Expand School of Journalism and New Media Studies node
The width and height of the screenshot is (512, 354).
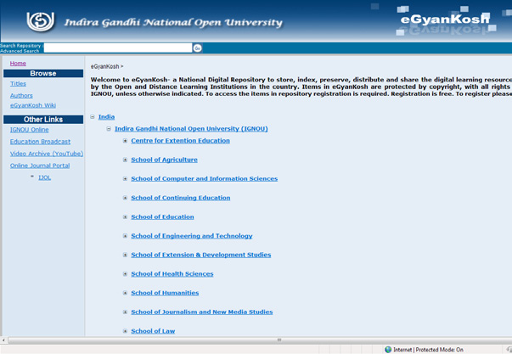pos(125,312)
